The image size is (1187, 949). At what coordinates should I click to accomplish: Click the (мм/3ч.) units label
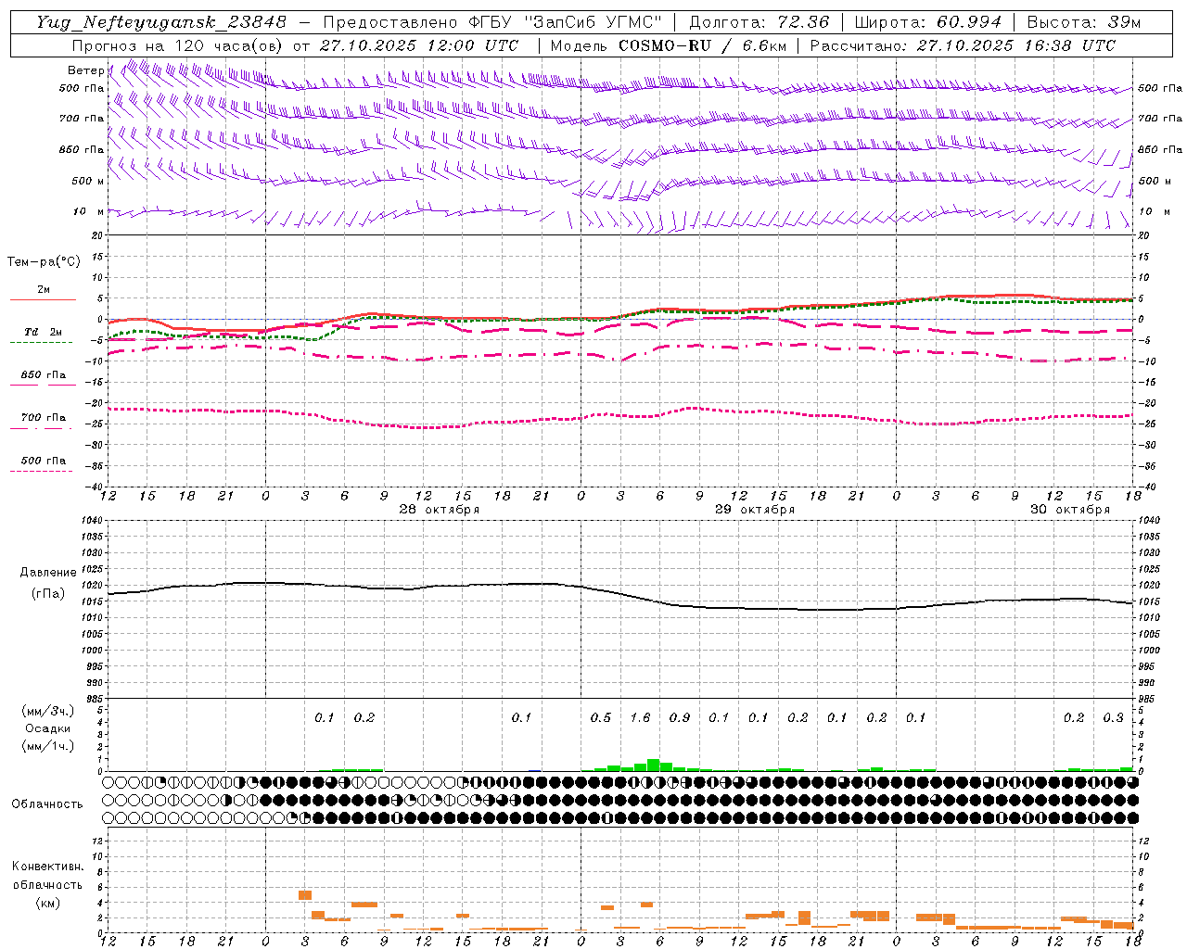click(x=48, y=711)
